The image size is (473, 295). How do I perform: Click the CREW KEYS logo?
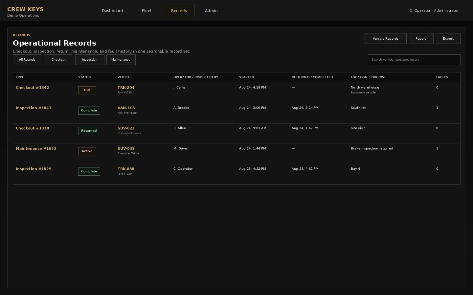coord(25,10)
